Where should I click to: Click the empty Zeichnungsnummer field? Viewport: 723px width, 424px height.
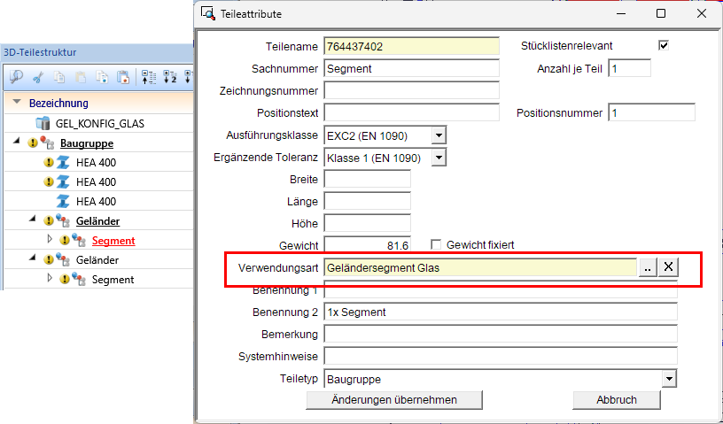(412, 91)
